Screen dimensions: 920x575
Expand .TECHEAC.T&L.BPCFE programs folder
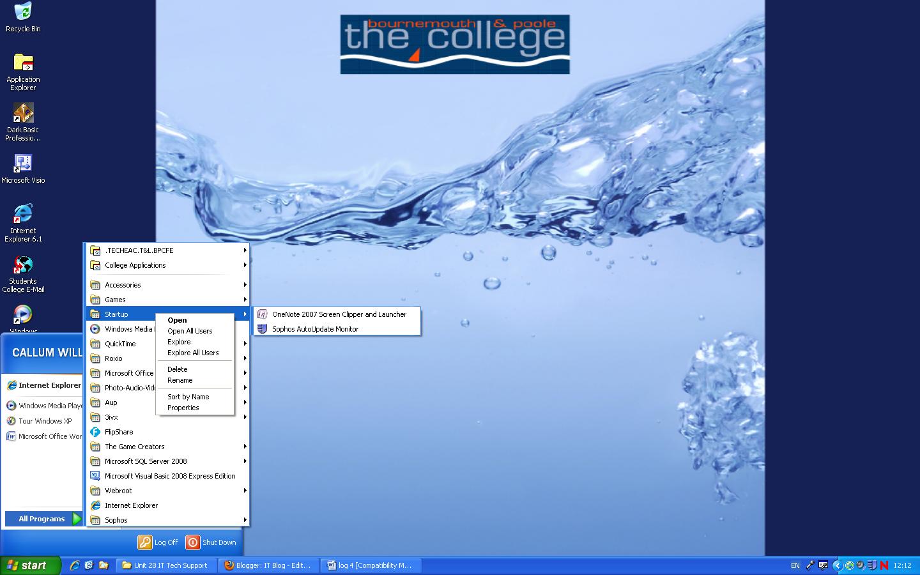click(167, 250)
